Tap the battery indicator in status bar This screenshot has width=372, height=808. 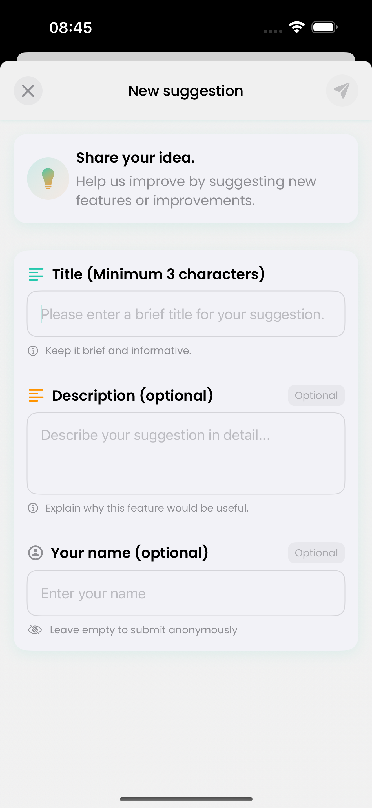click(324, 27)
